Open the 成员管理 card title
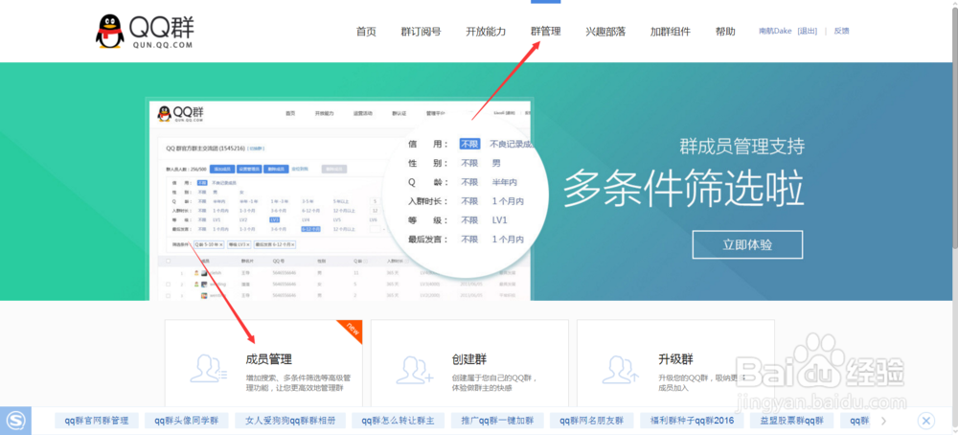The height and width of the screenshot is (435, 958). click(x=268, y=359)
